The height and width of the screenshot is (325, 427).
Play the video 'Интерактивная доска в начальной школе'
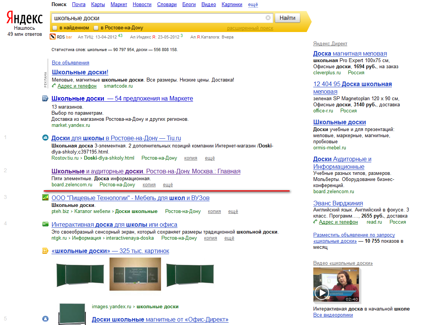(x=322, y=293)
